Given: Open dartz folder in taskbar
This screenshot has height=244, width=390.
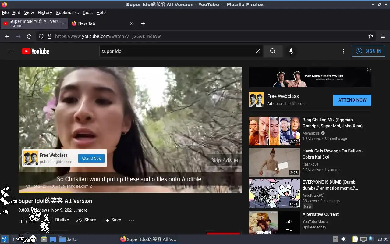Looking at the screenshot, I should pos(69,239).
